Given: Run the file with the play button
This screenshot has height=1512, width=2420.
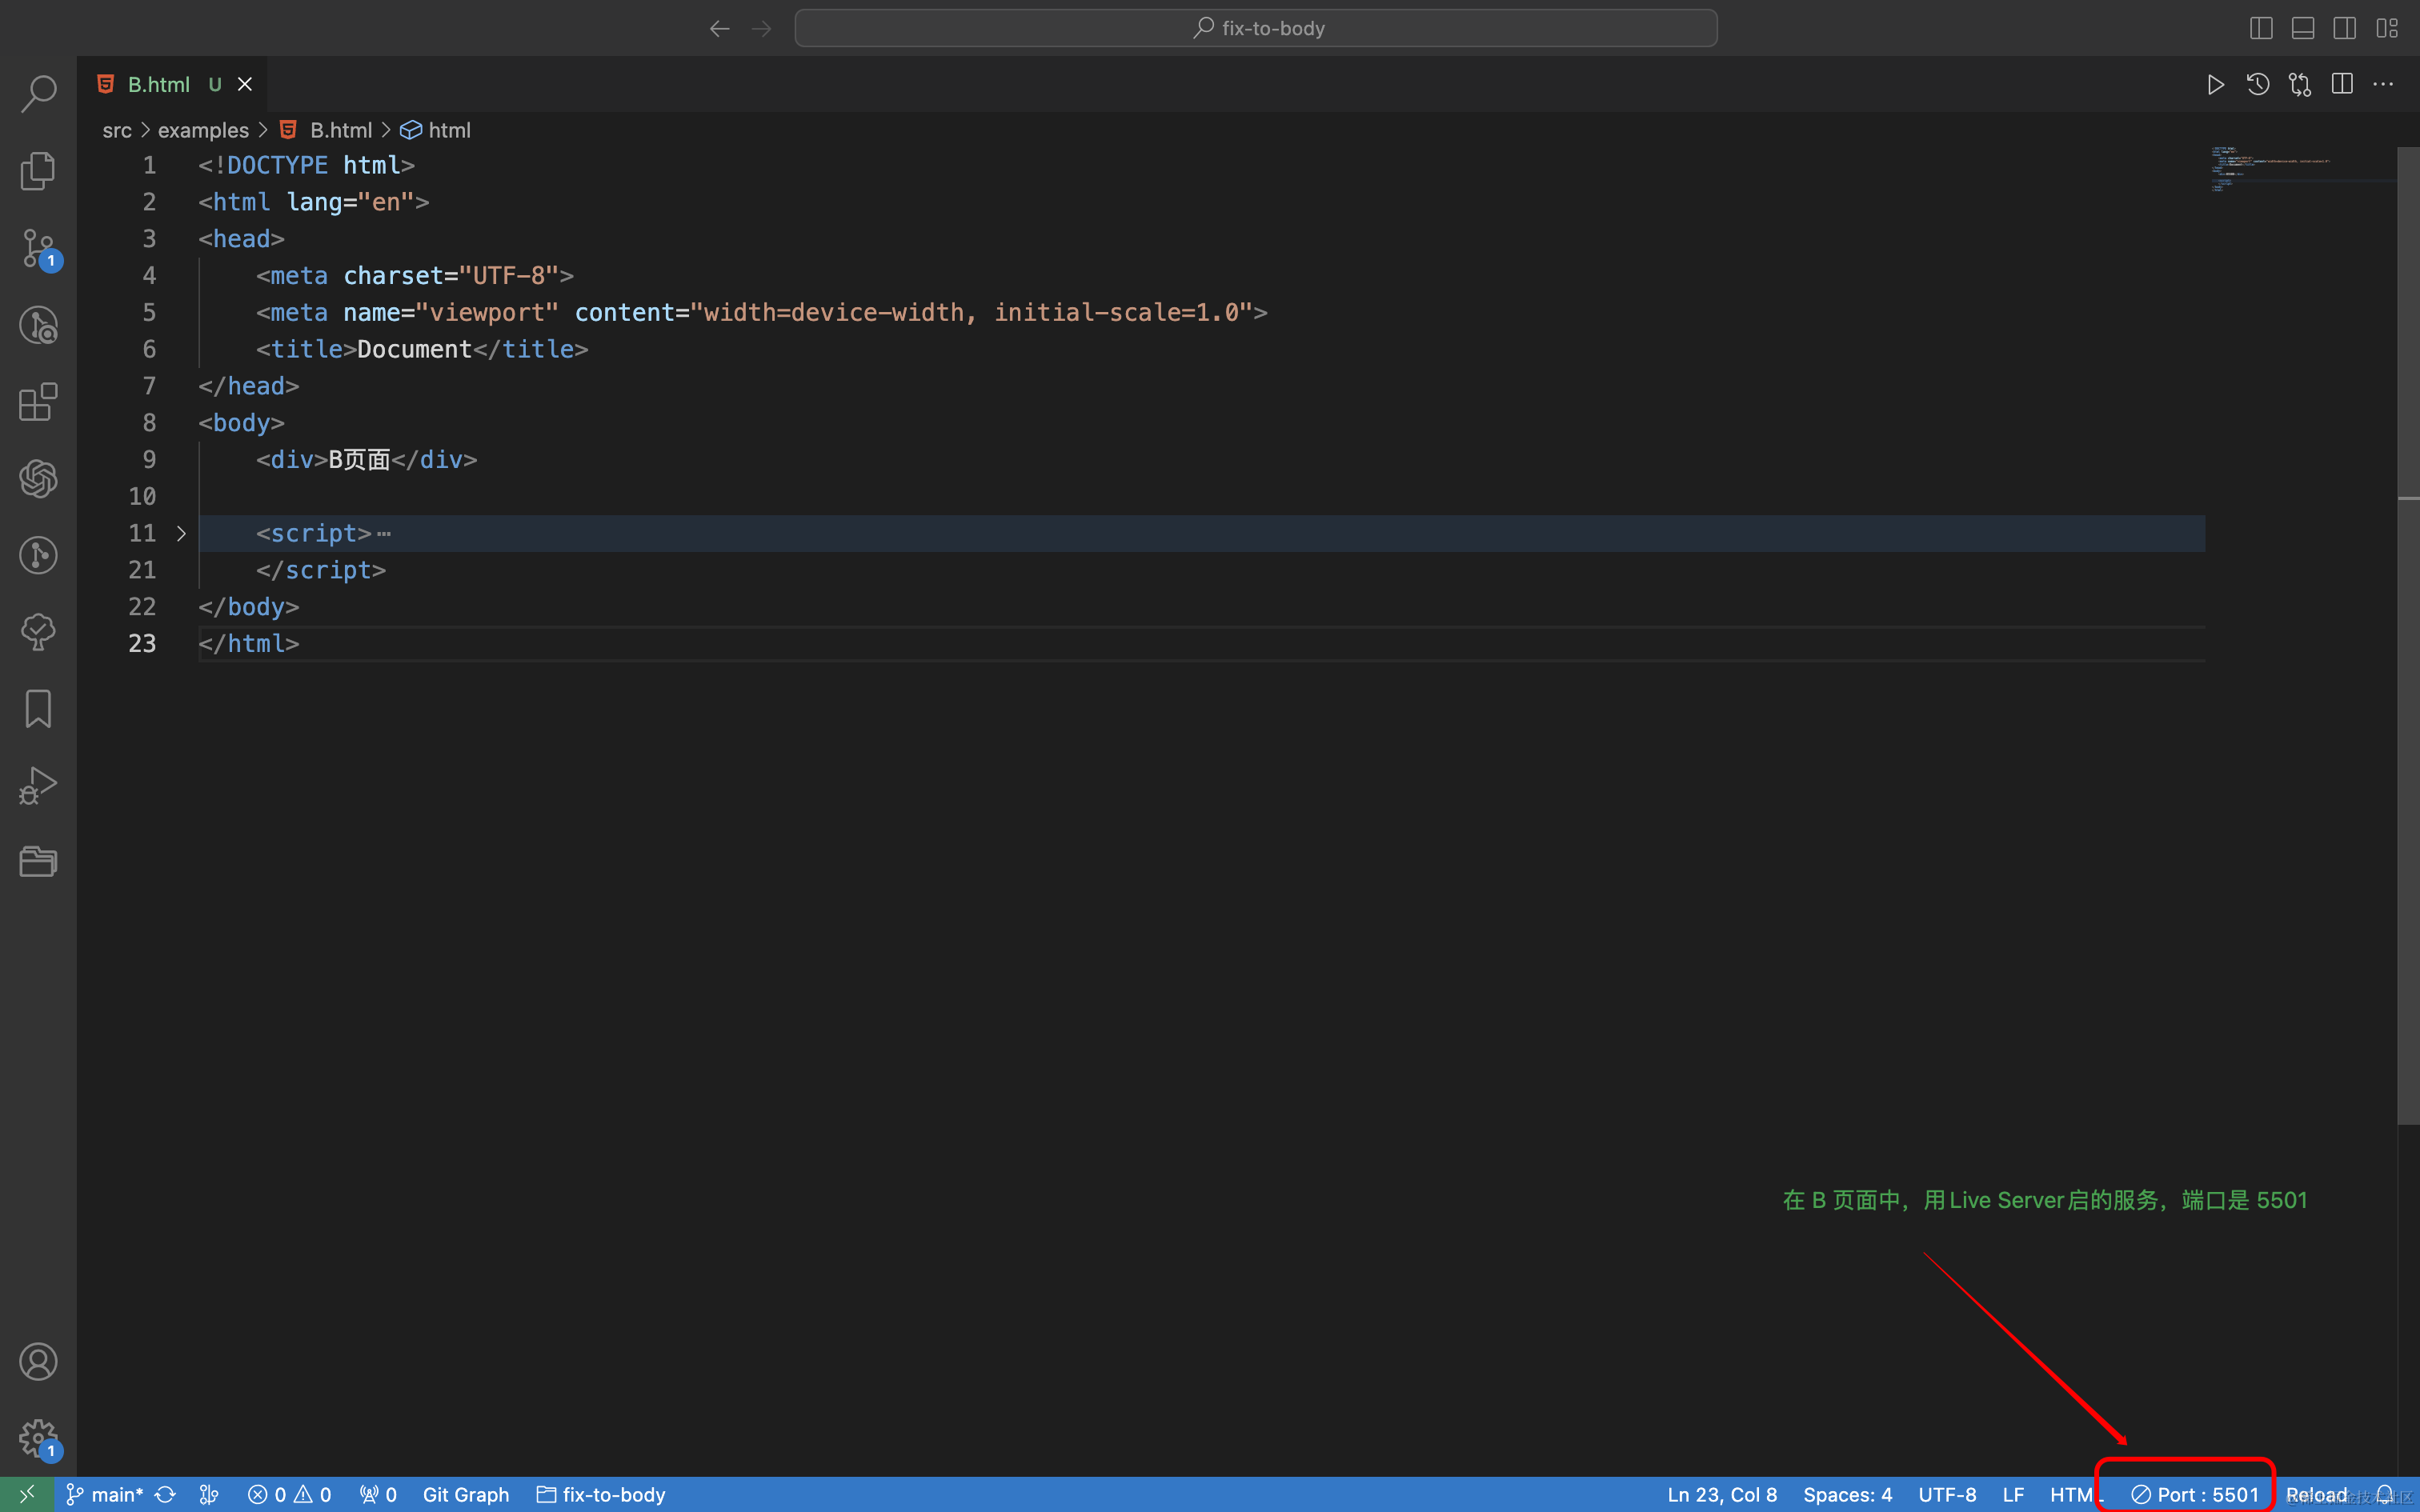Looking at the screenshot, I should 2214,84.
